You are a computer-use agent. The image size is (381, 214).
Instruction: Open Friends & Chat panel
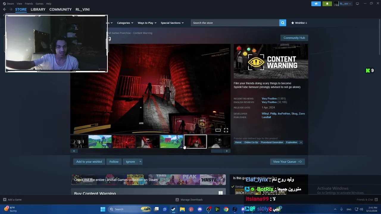[x=367, y=200]
